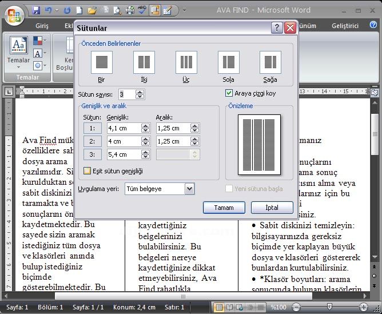Image resolution: width=382 pixels, height=314 pixels.
Task: Open Temalar themes gallery button
Action: (x=18, y=53)
